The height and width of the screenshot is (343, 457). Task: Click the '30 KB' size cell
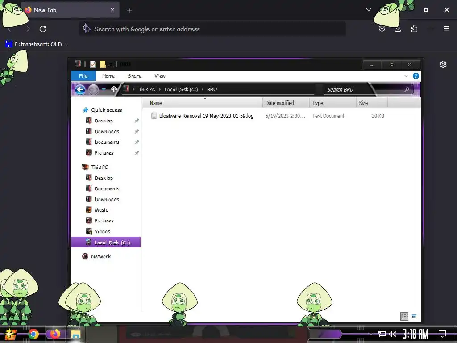(x=378, y=116)
